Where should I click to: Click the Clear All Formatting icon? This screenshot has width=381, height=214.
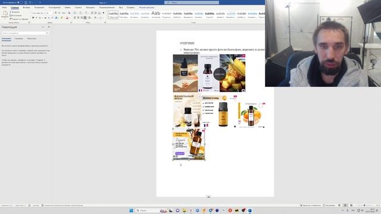(69, 12)
